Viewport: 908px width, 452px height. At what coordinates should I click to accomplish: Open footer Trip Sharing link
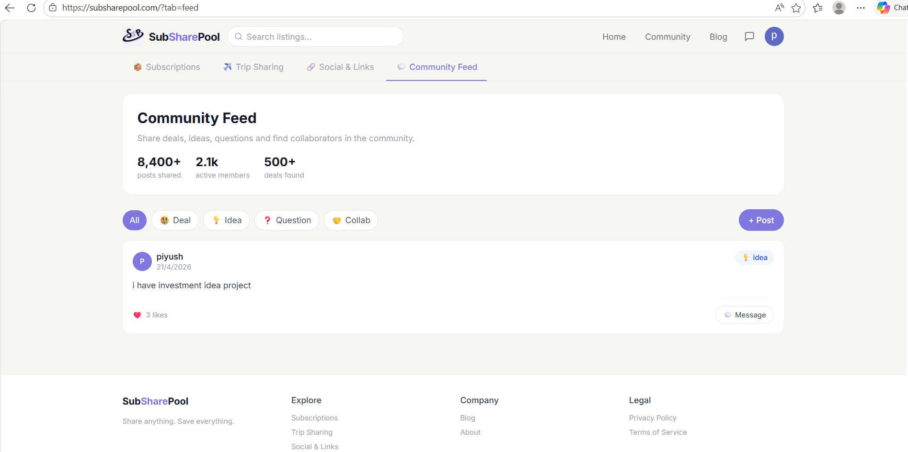(x=312, y=432)
